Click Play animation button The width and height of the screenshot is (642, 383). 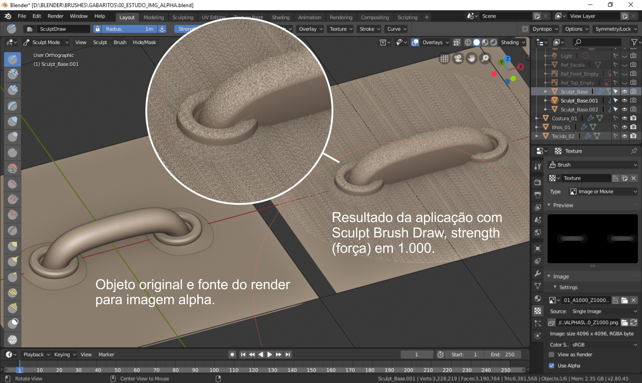[270, 355]
